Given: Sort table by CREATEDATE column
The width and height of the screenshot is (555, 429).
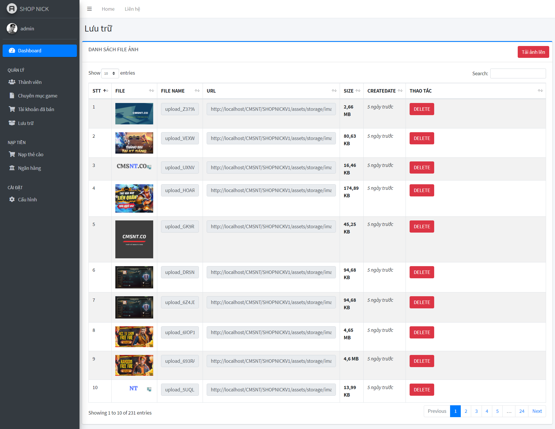Looking at the screenshot, I should pyautogui.click(x=384, y=91).
